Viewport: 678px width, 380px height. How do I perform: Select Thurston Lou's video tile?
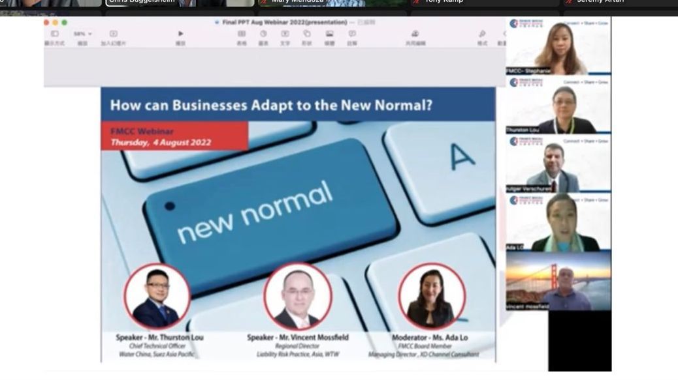coord(558,106)
